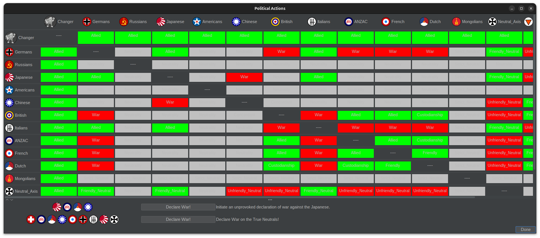
Task: Select Allied cell in Changer row, Mongolians column
Action: [x=467, y=38]
